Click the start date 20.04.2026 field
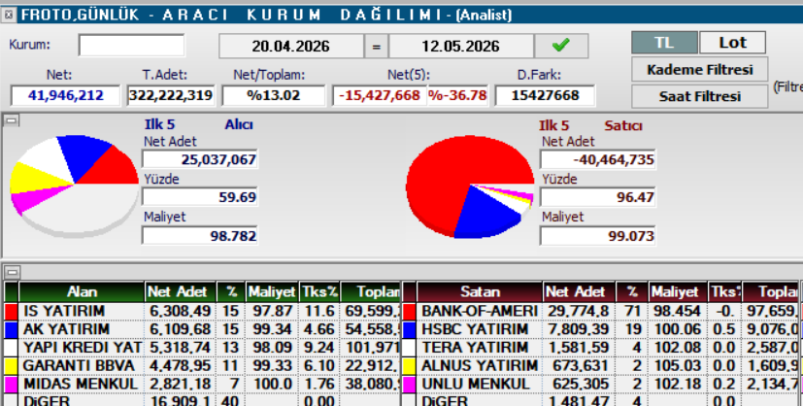The width and height of the screenshot is (803, 406). pos(291,47)
